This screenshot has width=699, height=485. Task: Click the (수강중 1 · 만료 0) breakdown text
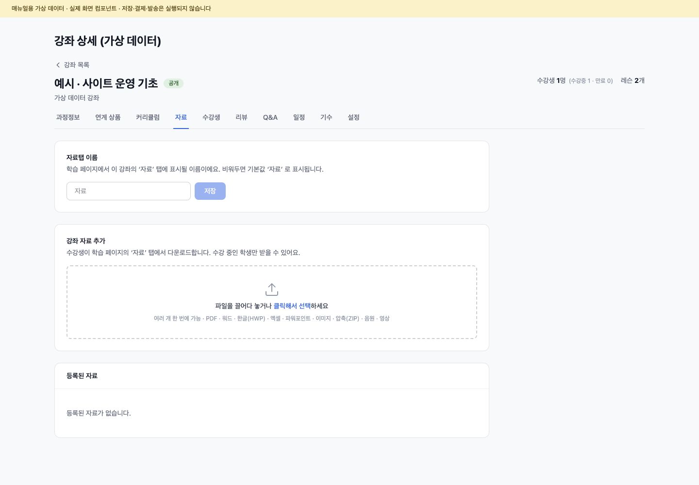[x=591, y=81]
